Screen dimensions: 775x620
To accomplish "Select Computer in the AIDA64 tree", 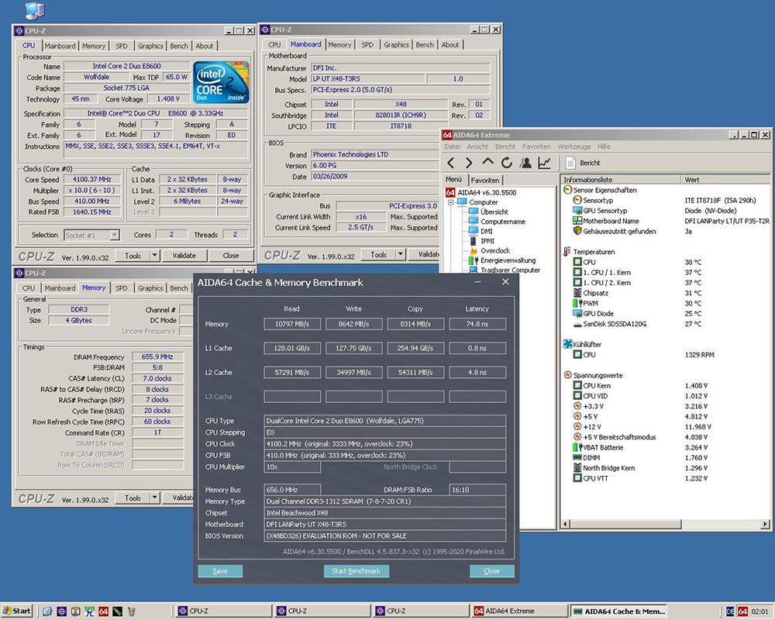I will [477, 202].
